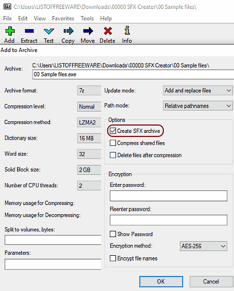
Task: Toggle Show Password checkbox
Action: [x=113, y=234]
